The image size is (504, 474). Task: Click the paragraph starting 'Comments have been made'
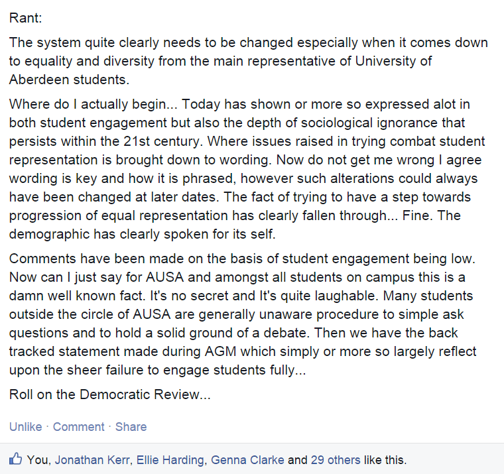coord(243,314)
